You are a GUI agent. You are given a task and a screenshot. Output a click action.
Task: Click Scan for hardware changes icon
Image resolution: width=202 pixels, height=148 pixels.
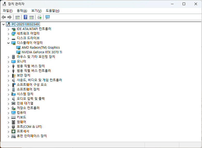tap(48, 17)
